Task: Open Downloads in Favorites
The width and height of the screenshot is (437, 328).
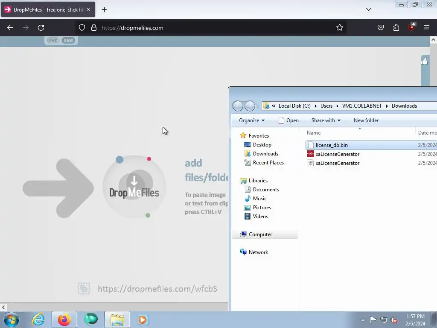Action: pos(265,153)
